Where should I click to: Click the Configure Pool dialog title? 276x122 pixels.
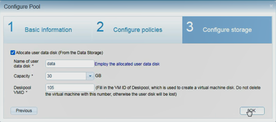pos(22,7)
